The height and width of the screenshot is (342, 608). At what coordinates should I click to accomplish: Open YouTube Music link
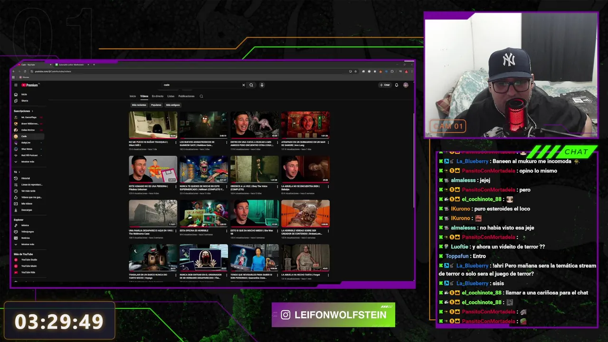28,266
